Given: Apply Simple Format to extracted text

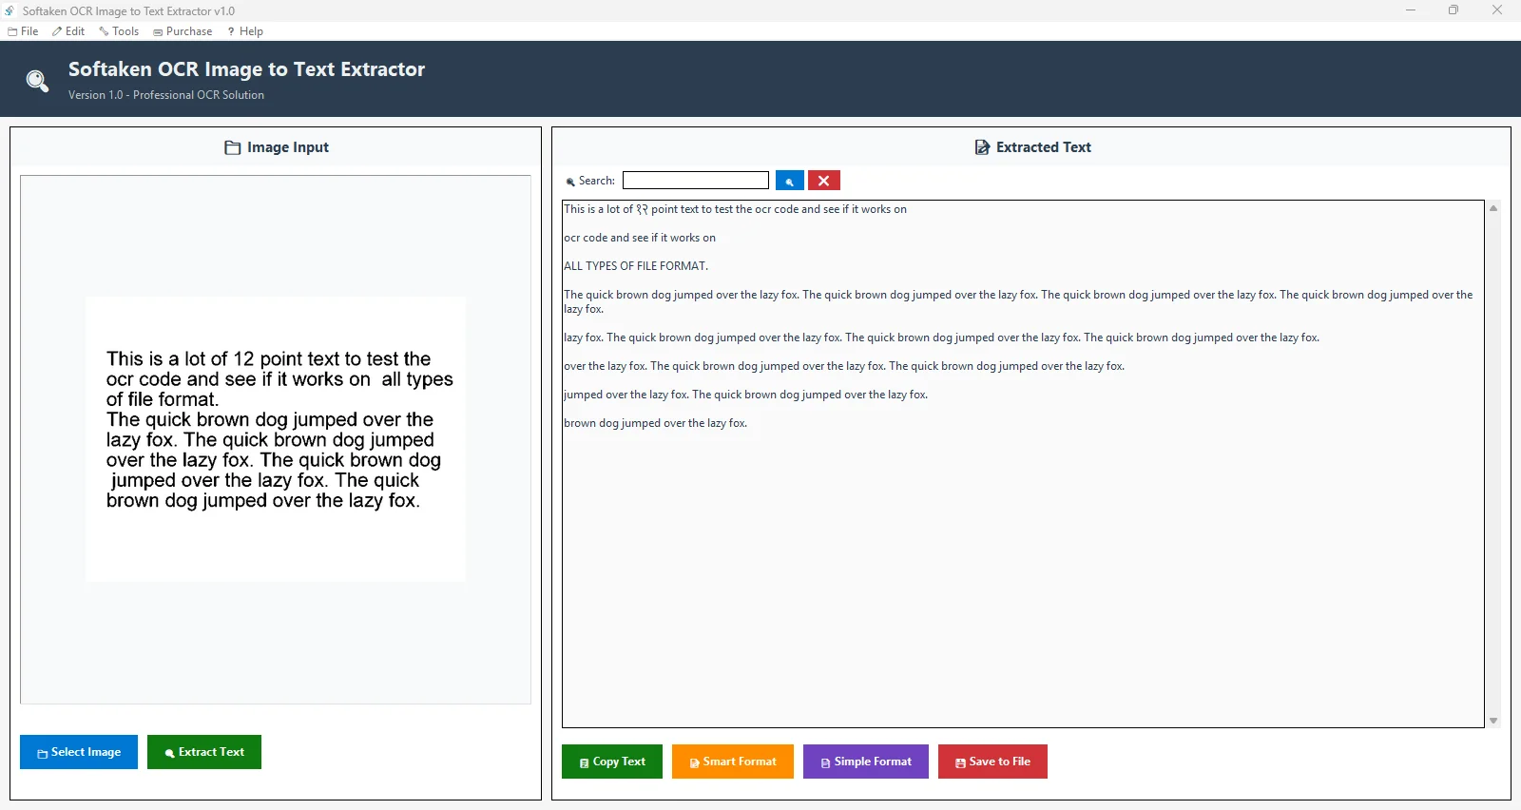Looking at the screenshot, I should pyautogui.click(x=866, y=762).
